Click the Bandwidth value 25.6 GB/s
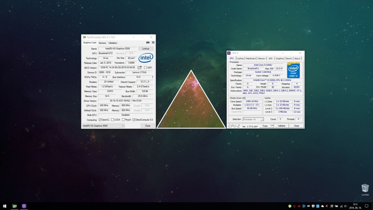This screenshot has height=210, width=373. 143,96
